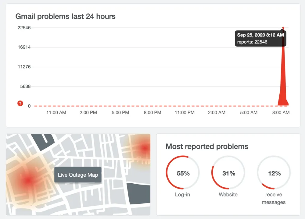The width and height of the screenshot is (305, 219).
Task: Click the top-right red hotspot on map
Action: pyautogui.click(x=144, y=148)
